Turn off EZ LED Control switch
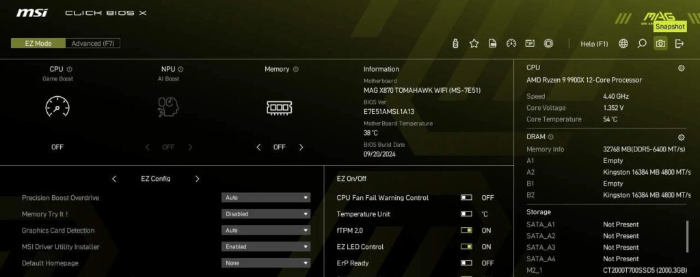The image size is (700, 277). (x=466, y=247)
